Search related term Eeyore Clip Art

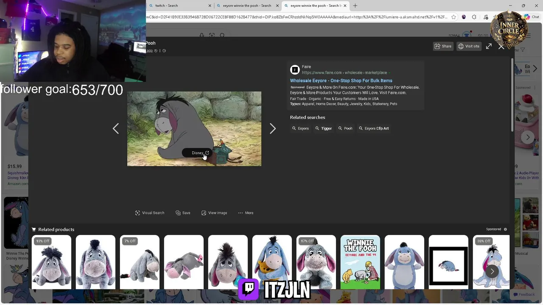coord(374,128)
